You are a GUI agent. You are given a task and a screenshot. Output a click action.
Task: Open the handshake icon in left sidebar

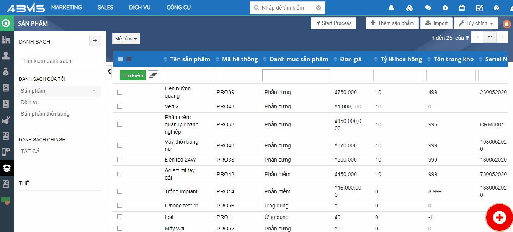coord(6,120)
